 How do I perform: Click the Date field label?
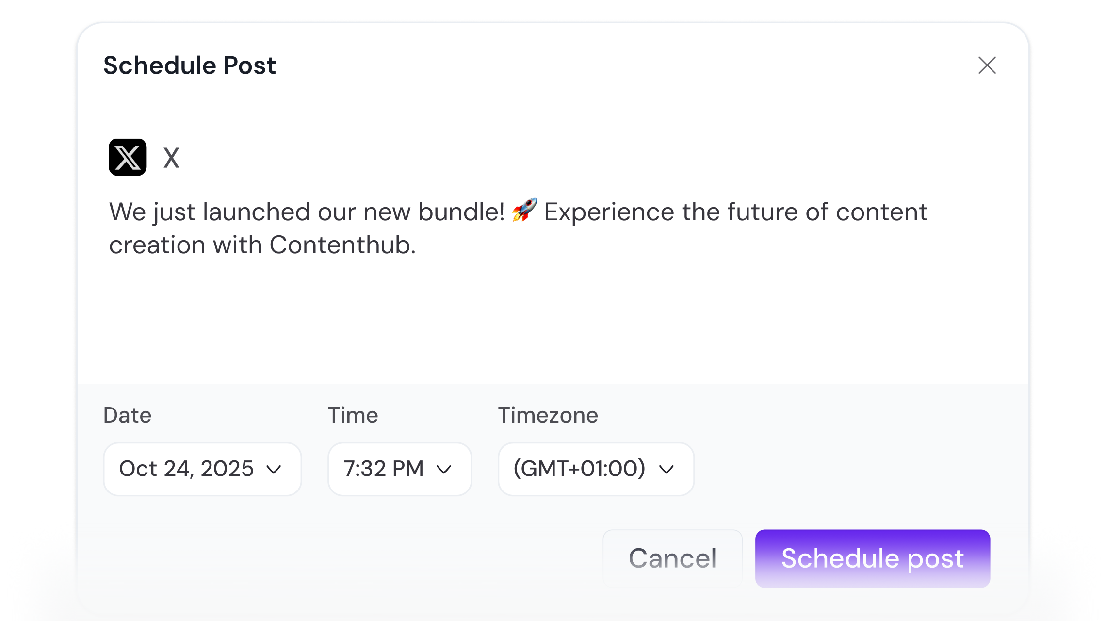click(127, 415)
